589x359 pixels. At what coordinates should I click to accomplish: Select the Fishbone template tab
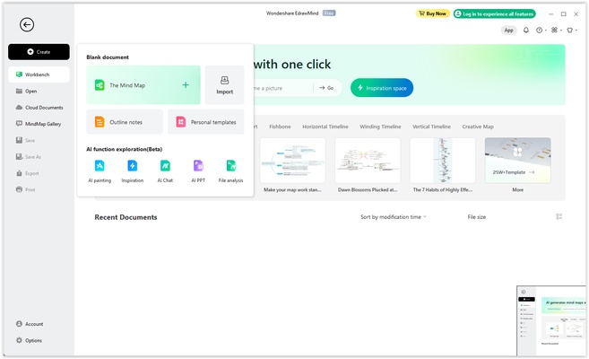tap(280, 127)
